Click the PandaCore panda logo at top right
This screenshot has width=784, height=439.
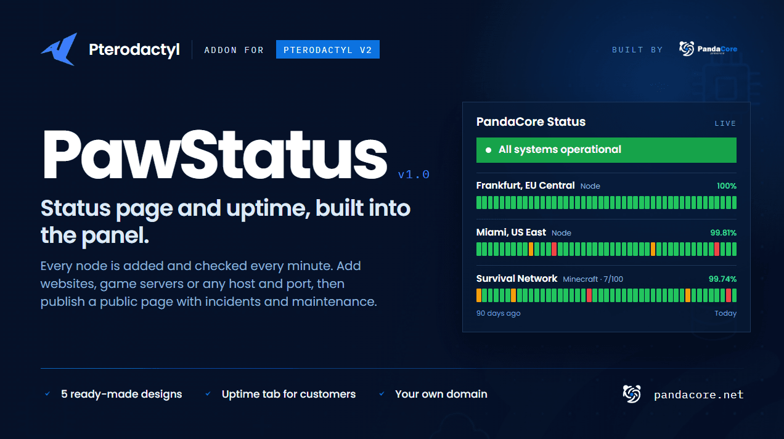pyautogui.click(x=687, y=49)
